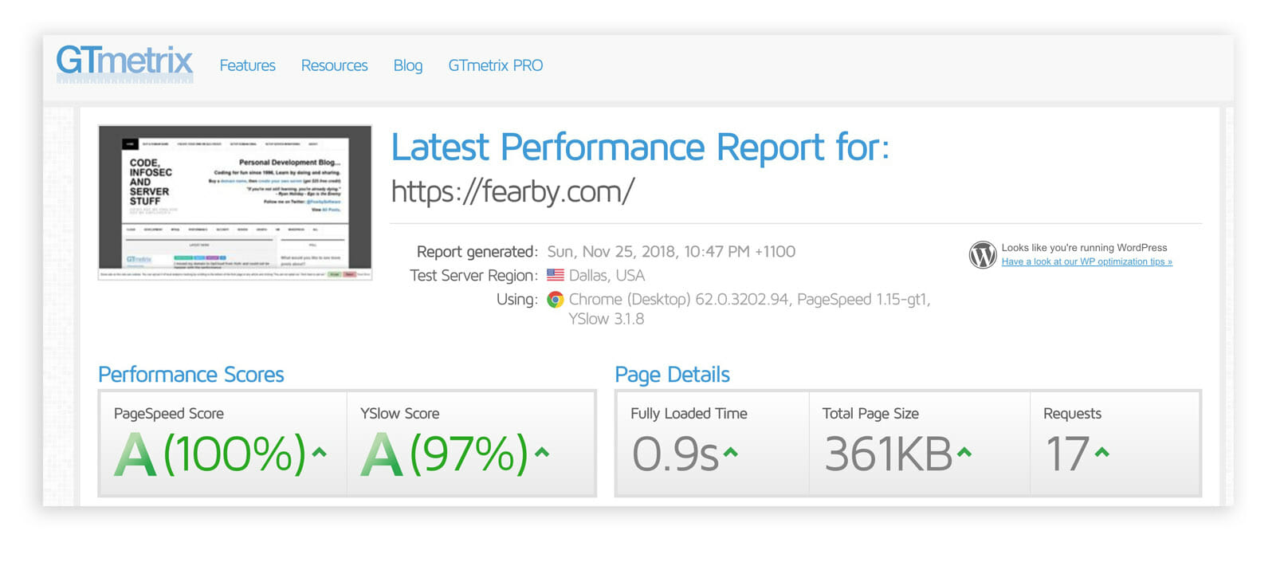Go to the Blog page

(407, 66)
